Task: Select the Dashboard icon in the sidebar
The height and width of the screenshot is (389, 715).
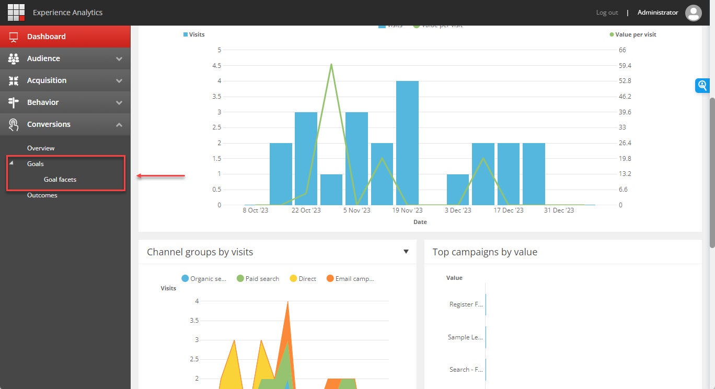Action: pyautogui.click(x=14, y=36)
